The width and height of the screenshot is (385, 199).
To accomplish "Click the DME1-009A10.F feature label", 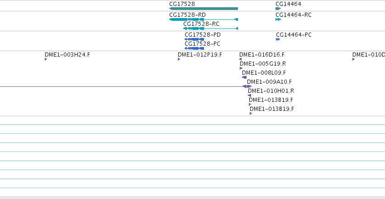I will pyautogui.click(x=269, y=82).
